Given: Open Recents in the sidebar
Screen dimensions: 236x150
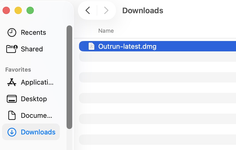Looking at the screenshot, I should pyautogui.click(x=34, y=32).
